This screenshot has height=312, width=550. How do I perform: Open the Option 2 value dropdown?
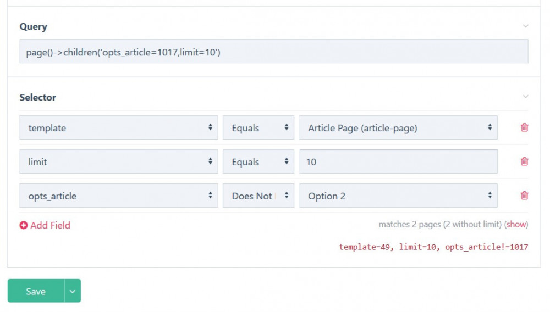pos(398,196)
